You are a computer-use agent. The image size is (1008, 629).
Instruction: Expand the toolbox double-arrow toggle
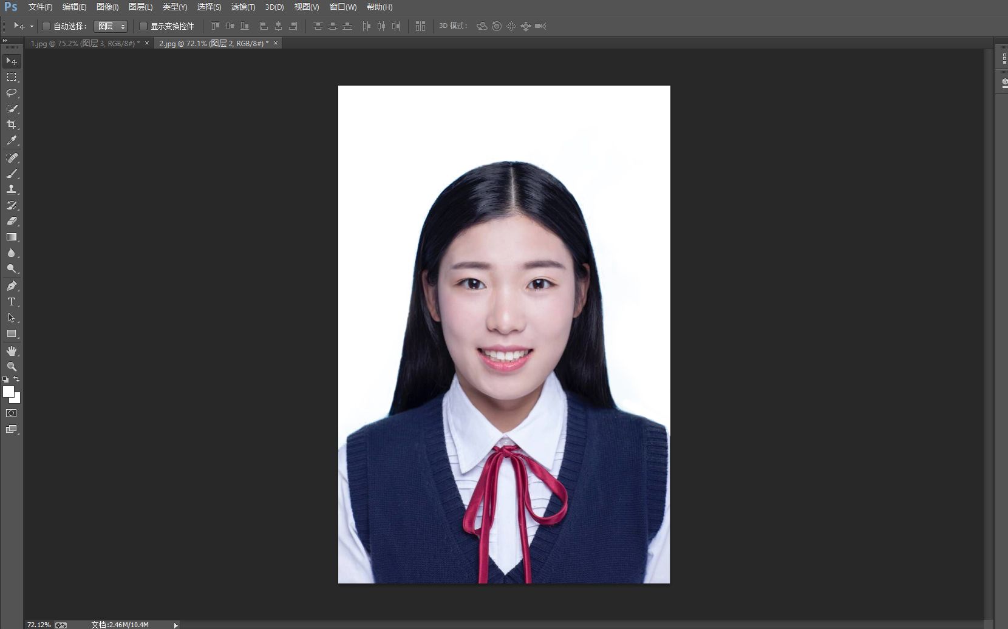tap(5, 41)
